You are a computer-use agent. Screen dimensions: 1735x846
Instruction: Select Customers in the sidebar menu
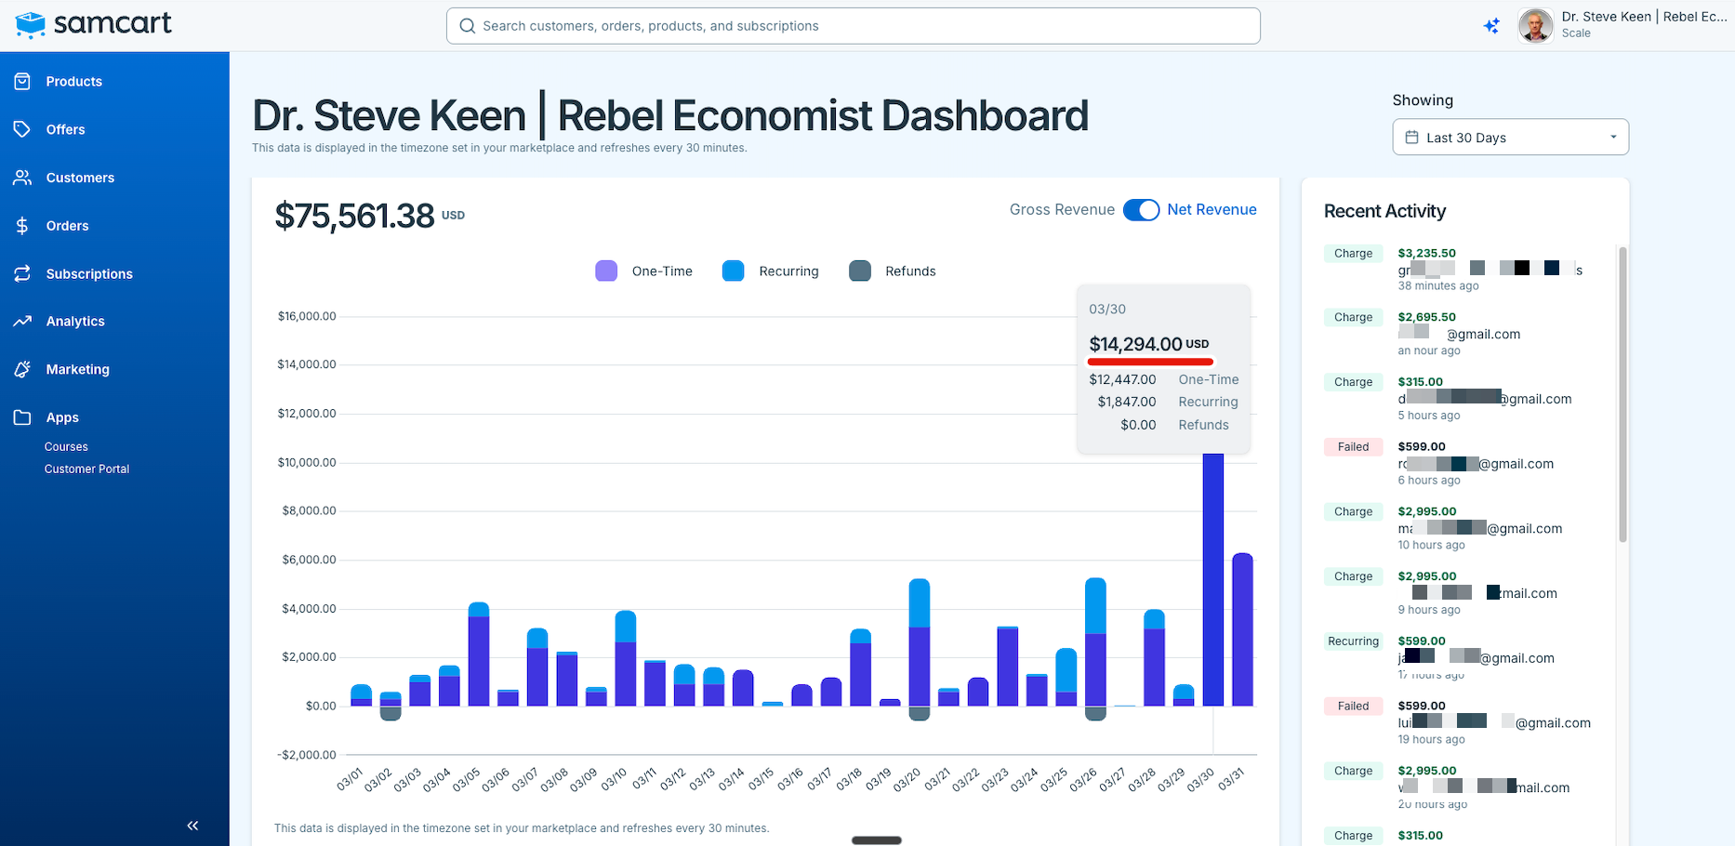pyautogui.click(x=81, y=178)
